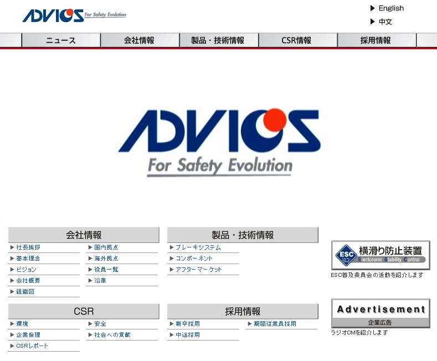Open the 国内拠点 link
This screenshot has height=361, width=437.
[106, 247]
